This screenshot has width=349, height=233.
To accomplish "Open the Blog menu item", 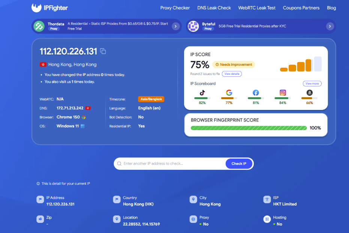I will coord(331,8).
